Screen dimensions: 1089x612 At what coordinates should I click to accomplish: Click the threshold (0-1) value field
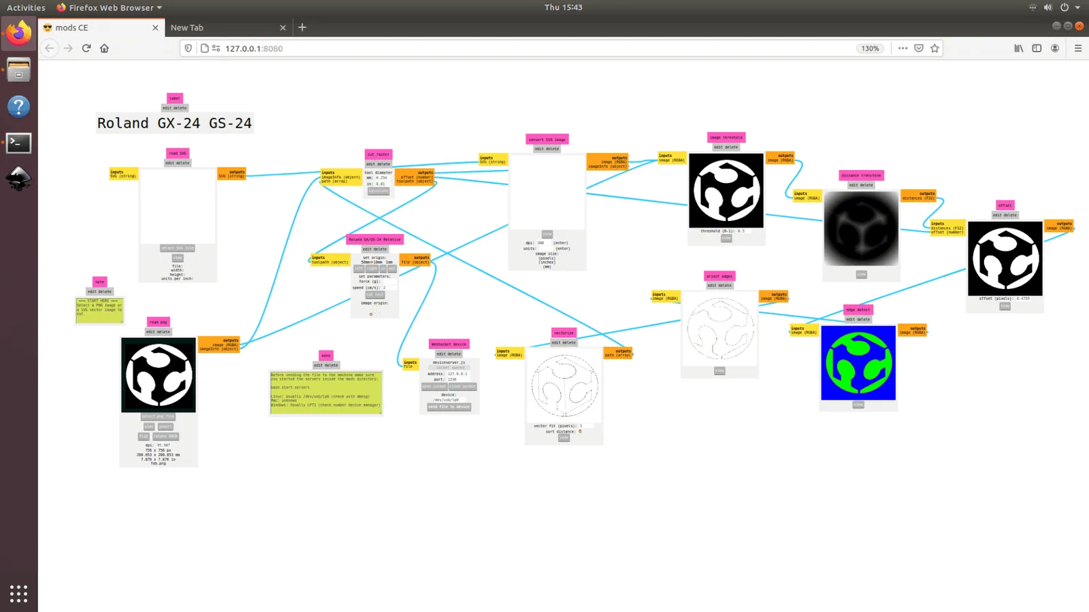[743, 231]
